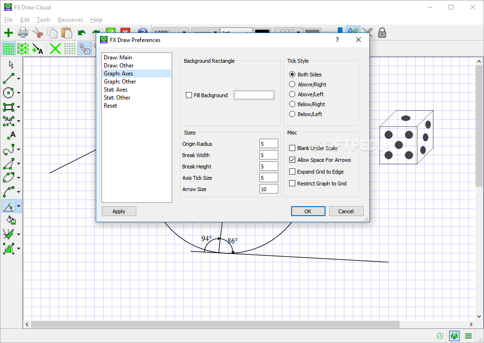Select Above/Left tick style

[x=292, y=94]
